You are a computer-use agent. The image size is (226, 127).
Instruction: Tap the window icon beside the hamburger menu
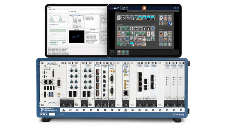click(x=175, y=8)
